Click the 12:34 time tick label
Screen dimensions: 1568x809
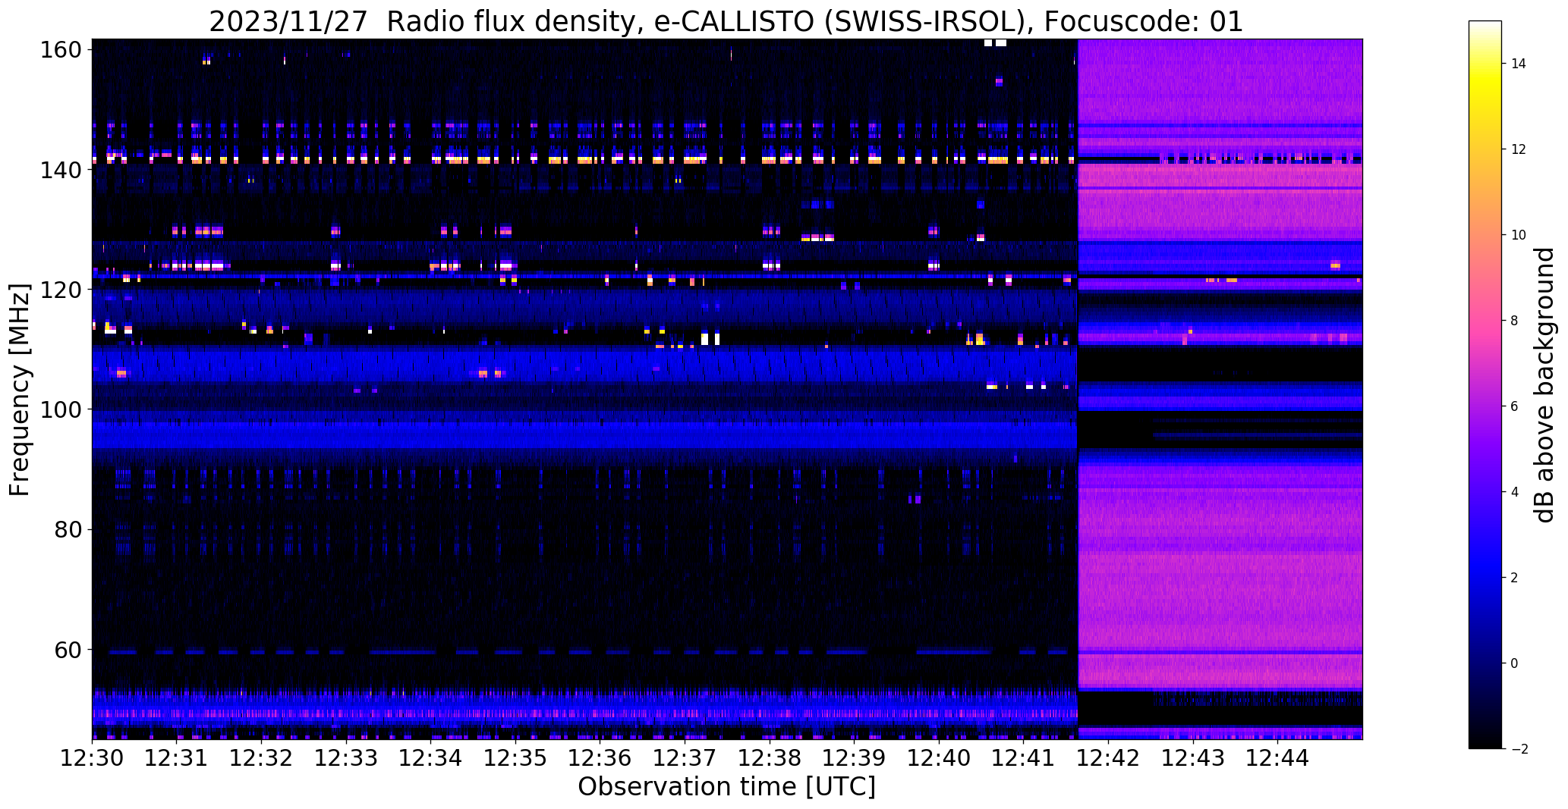click(430, 758)
